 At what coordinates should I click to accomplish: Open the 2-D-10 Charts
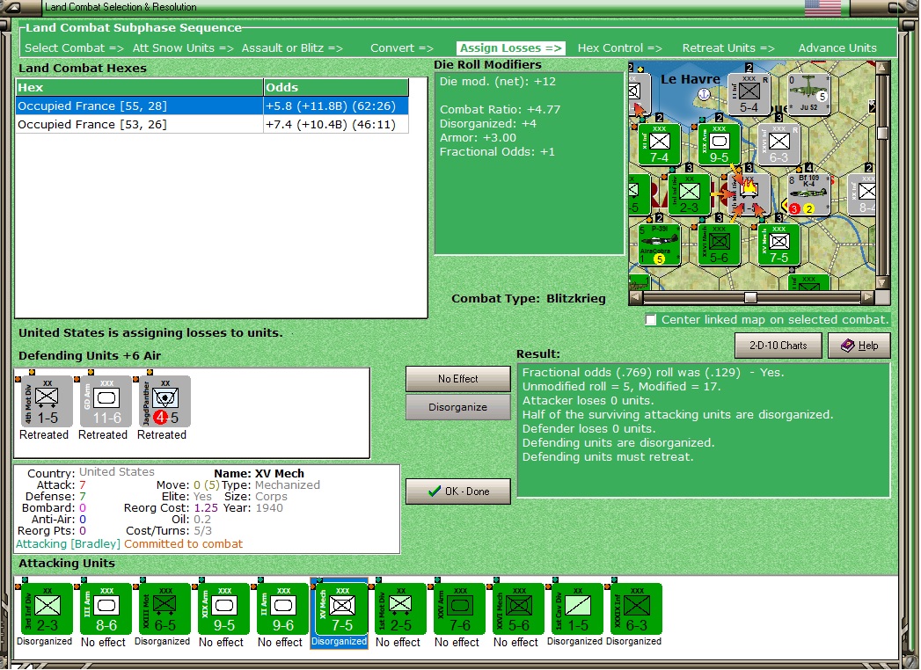tap(778, 346)
